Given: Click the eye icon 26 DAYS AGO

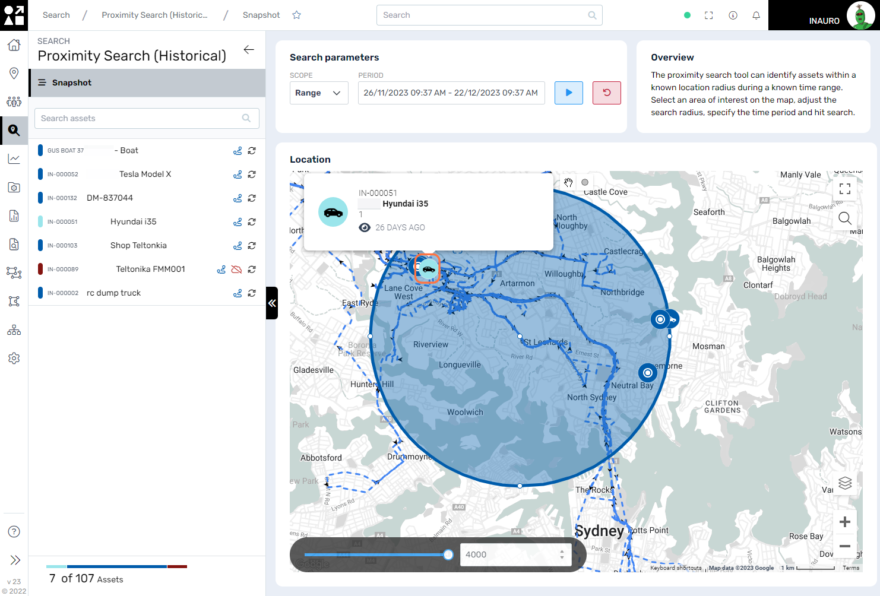Looking at the screenshot, I should pyautogui.click(x=365, y=228).
